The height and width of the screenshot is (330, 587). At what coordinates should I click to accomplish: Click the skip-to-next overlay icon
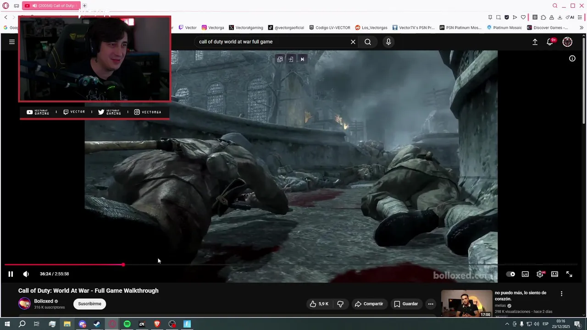tap(302, 59)
